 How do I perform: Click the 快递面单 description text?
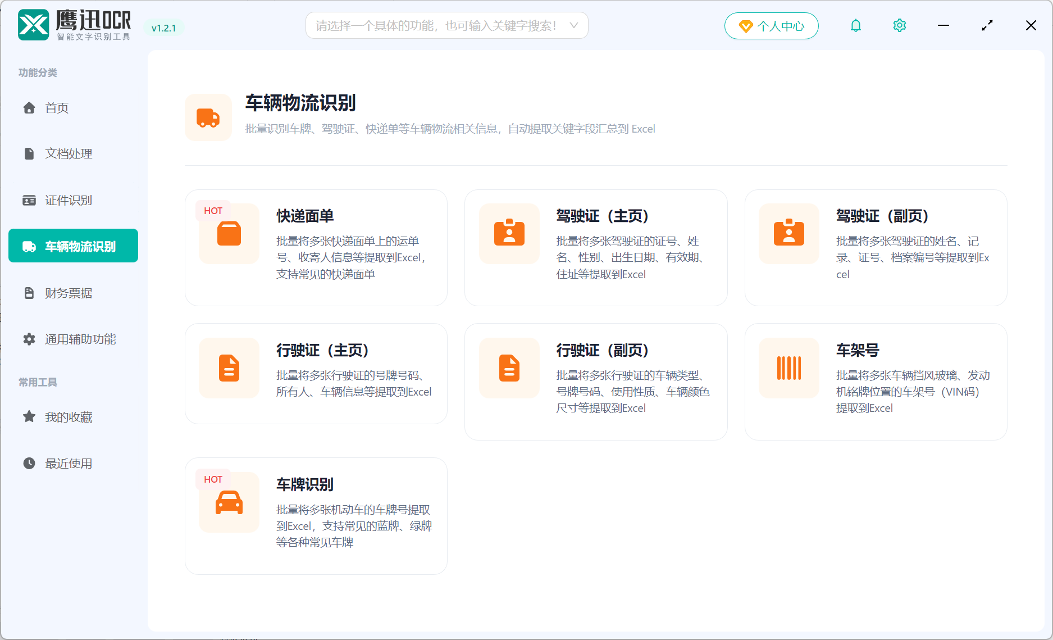(x=352, y=257)
